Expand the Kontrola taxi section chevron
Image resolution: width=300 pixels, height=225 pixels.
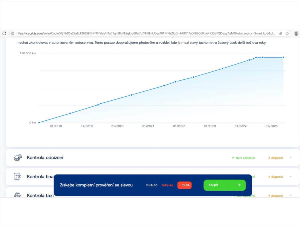[290, 195]
